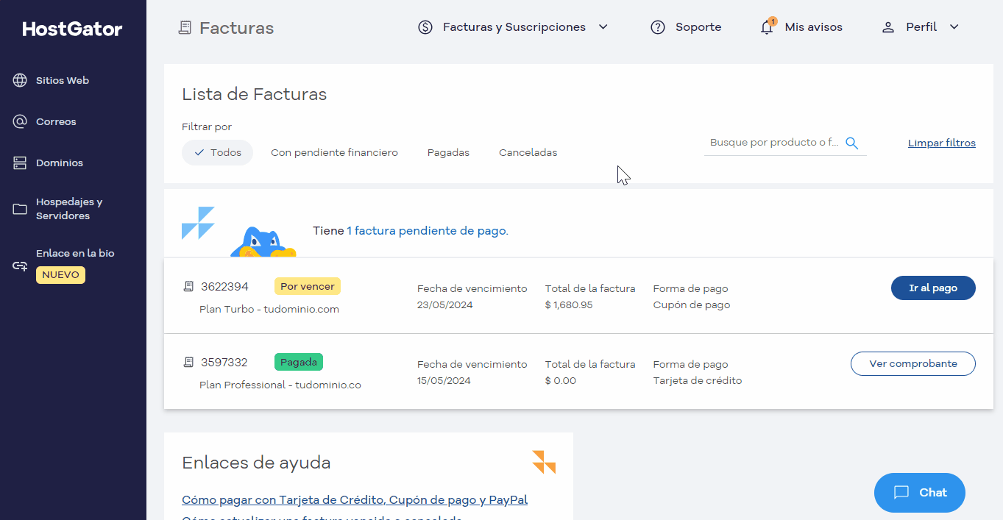The width and height of the screenshot is (1003, 520).
Task: Click the dollar icon beside Facturas y Suscripciones
Action: pyautogui.click(x=425, y=27)
